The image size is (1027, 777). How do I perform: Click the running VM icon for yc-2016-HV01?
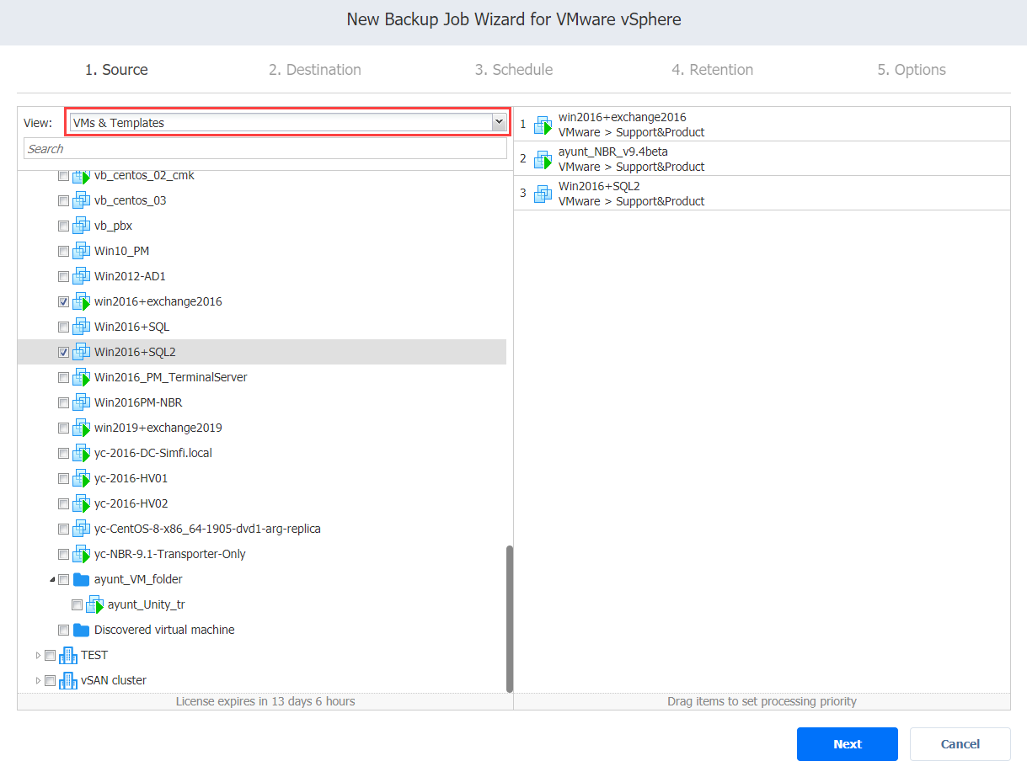coord(82,478)
